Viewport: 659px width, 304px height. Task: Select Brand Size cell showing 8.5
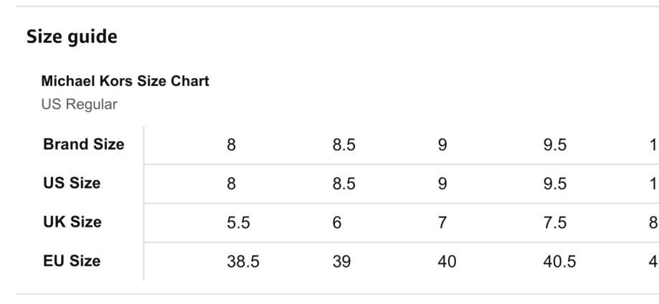click(344, 145)
